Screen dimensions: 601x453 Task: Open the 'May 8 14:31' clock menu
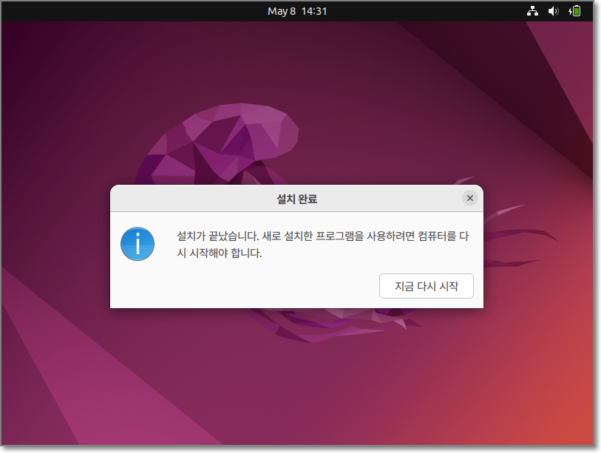[x=297, y=11]
